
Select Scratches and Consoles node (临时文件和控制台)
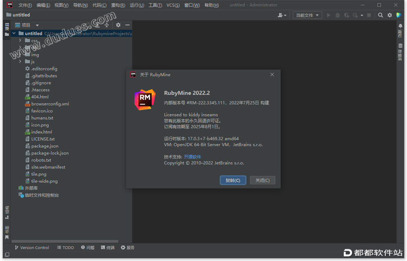pos(38,195)
